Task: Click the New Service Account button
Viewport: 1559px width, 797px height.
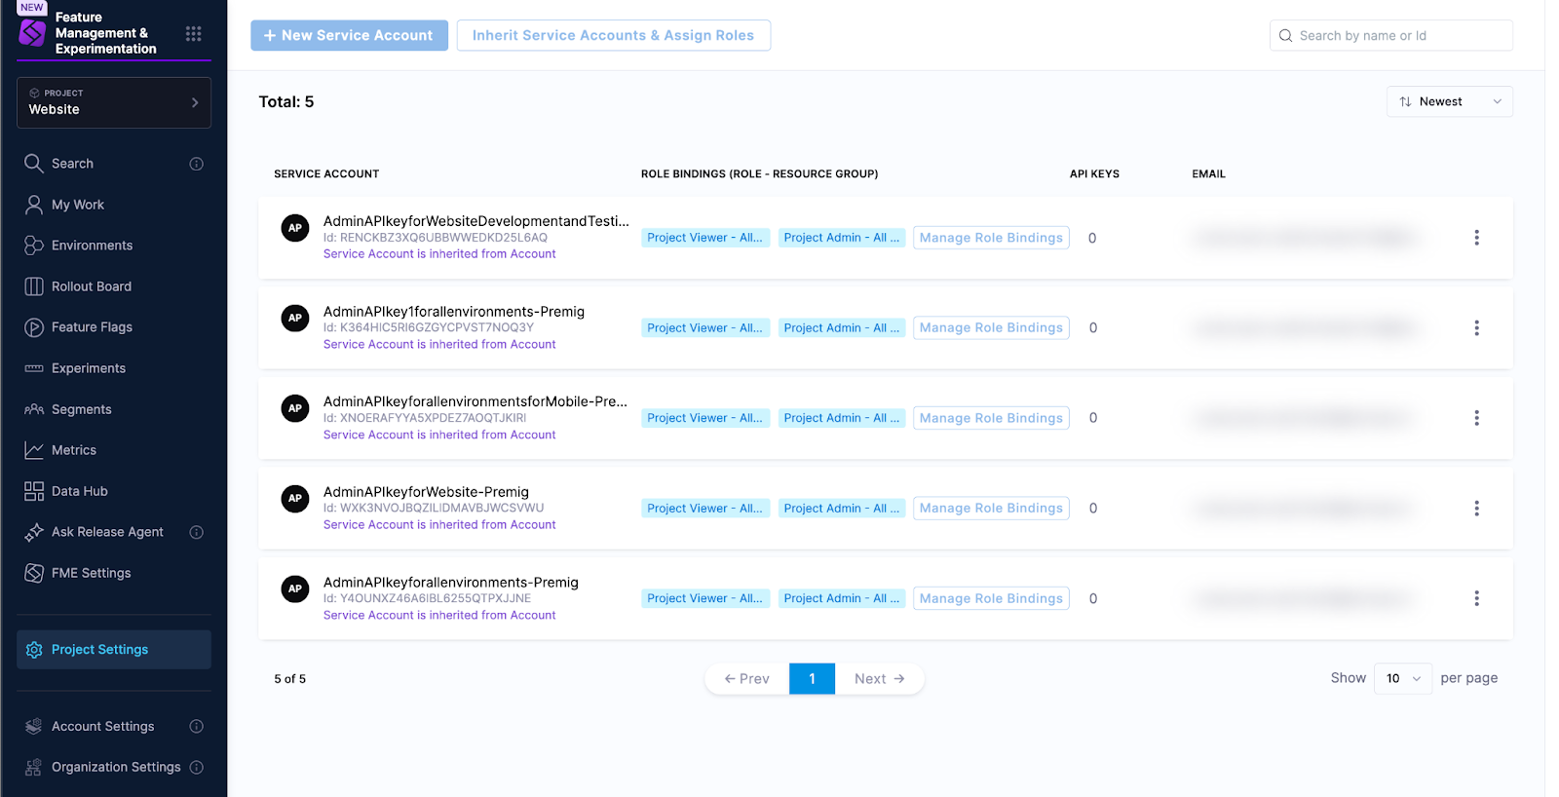Action: [x=349, y=36]
